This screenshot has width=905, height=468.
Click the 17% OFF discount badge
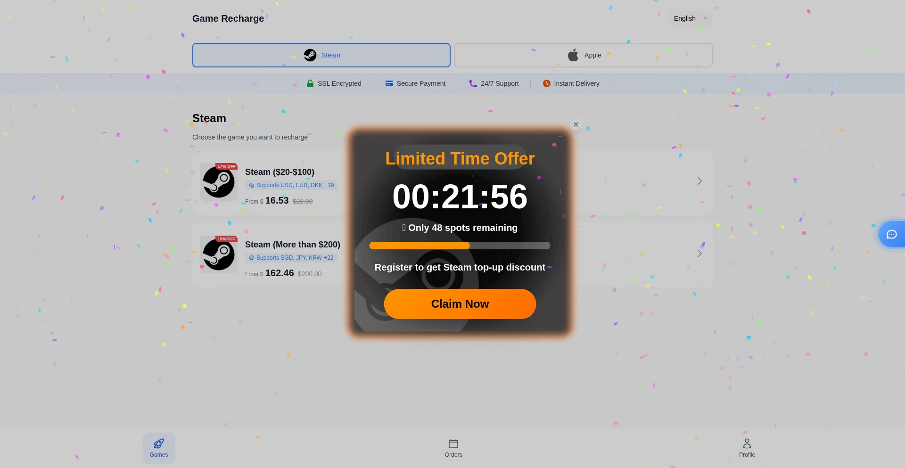227,166
